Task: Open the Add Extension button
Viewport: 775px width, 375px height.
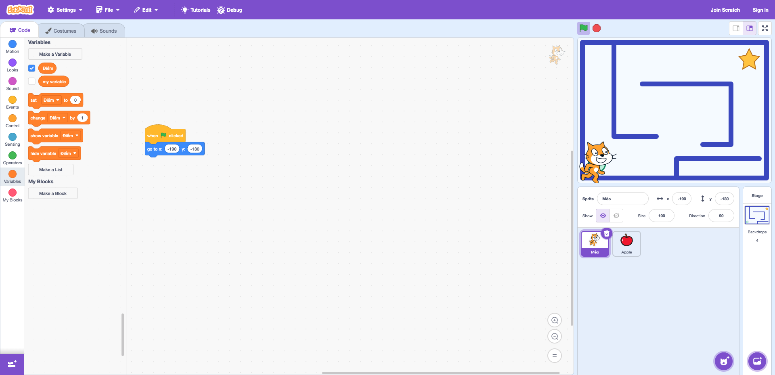Action: [x=12, y=364]
